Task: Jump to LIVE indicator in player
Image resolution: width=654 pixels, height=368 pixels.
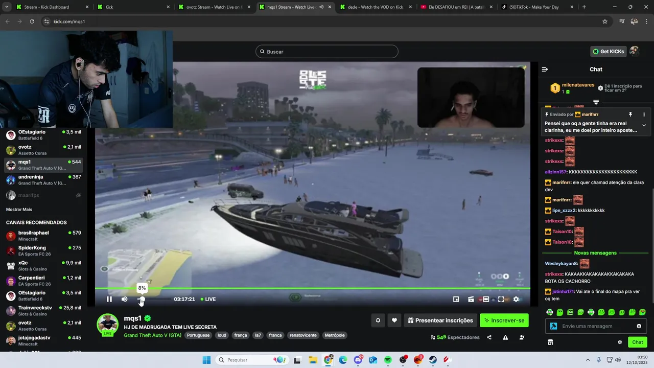Action: point(208,299)
